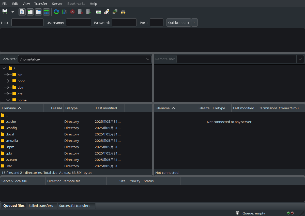Click the Refresh file lists icon

point(56,12)
